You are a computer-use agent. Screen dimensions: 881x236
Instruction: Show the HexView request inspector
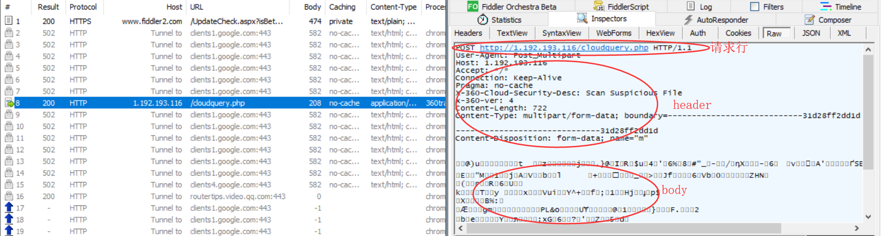(660, 33)
